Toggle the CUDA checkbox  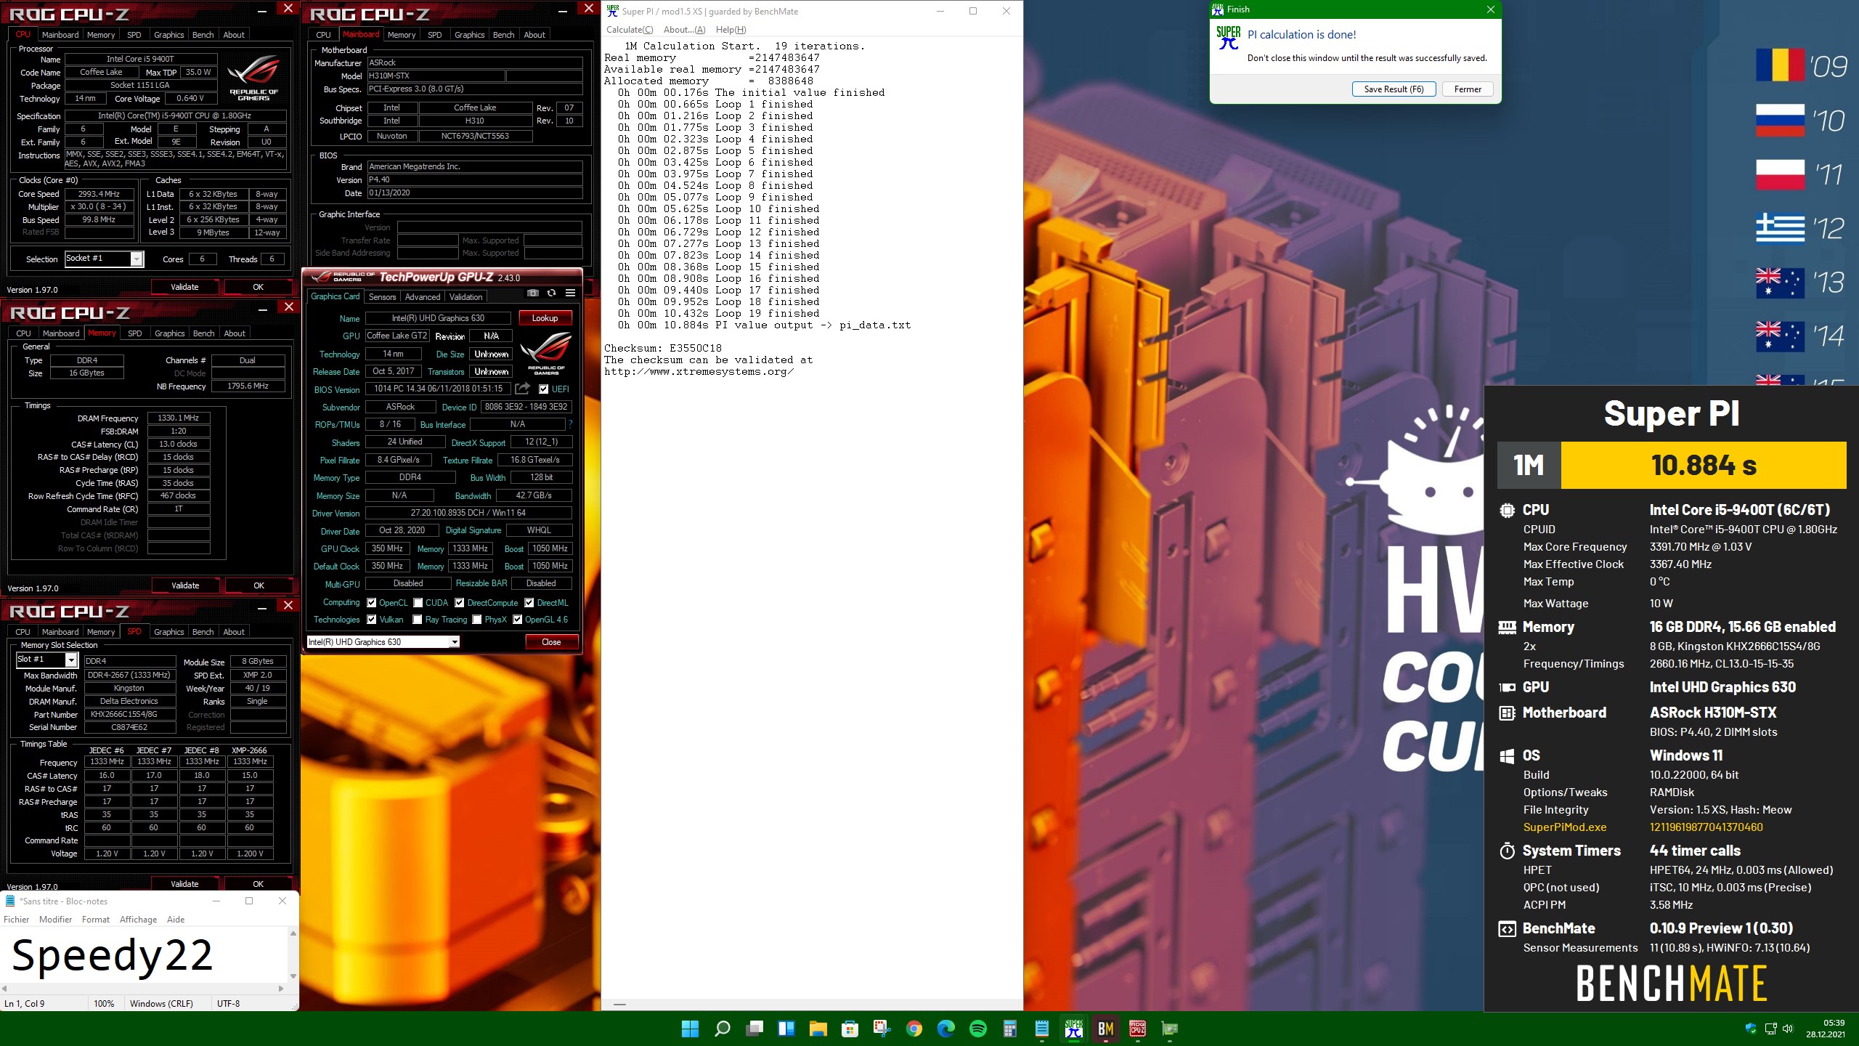tap(418, 603)
